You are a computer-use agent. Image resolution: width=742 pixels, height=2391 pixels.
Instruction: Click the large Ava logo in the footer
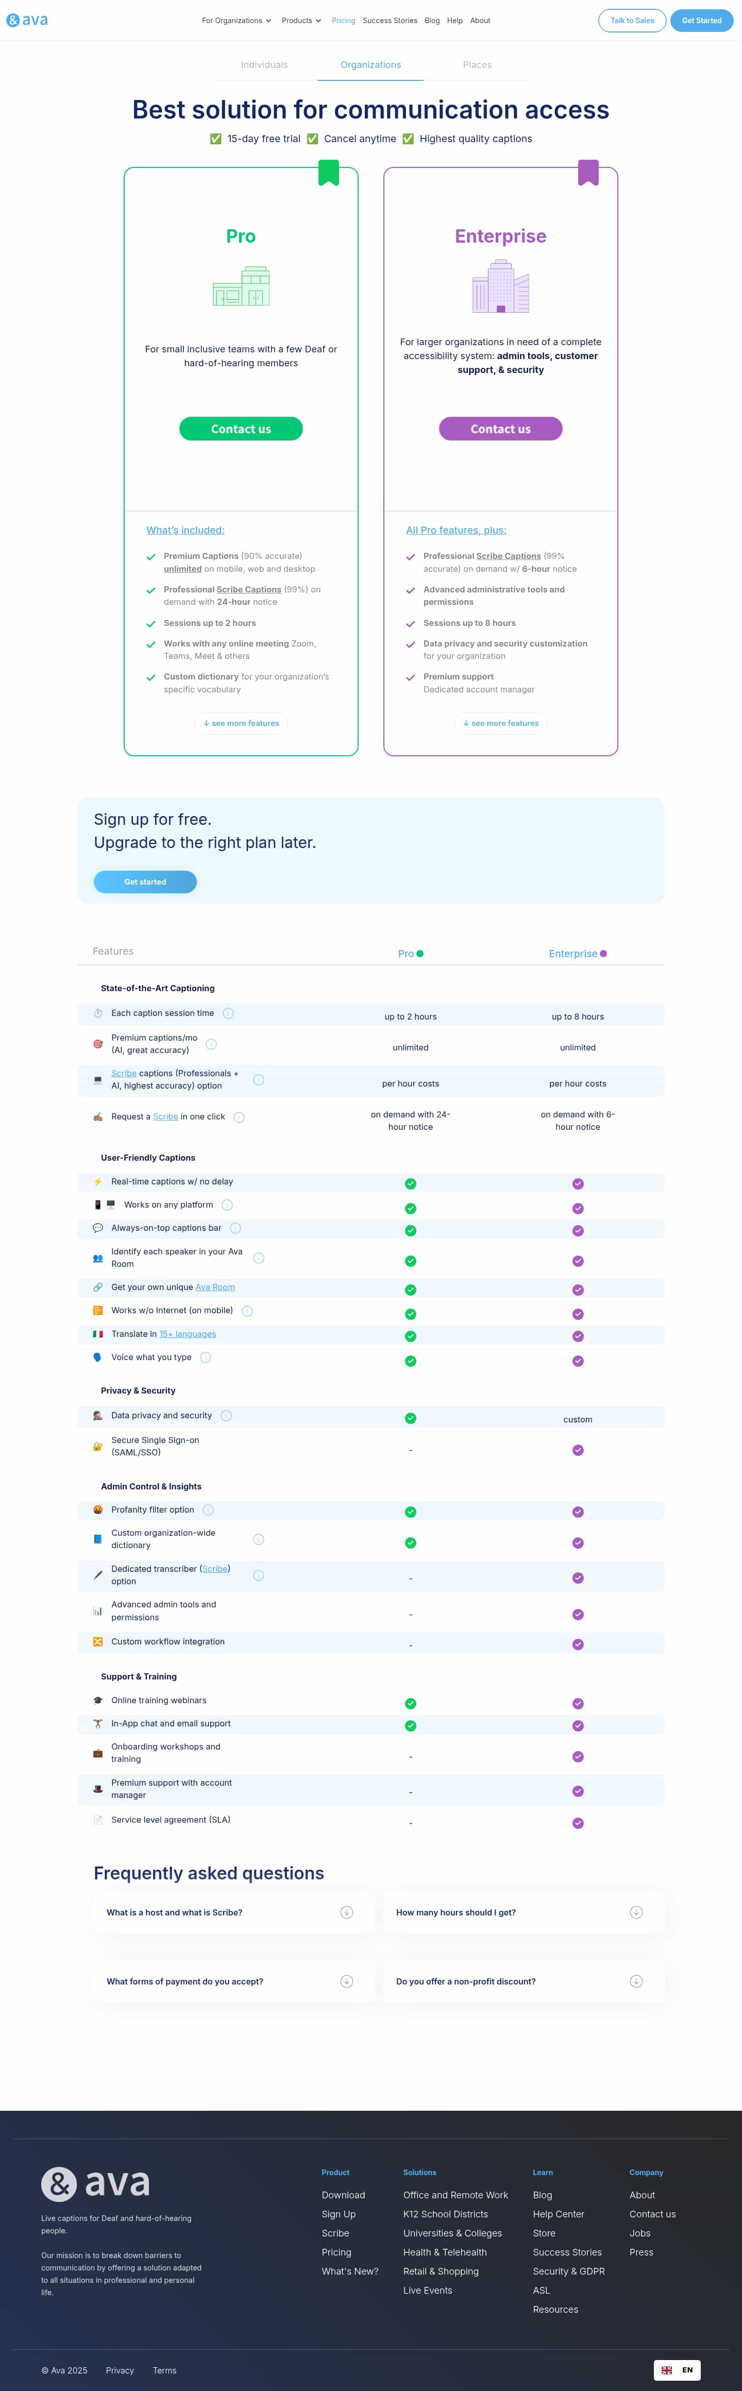point(96,2184)
